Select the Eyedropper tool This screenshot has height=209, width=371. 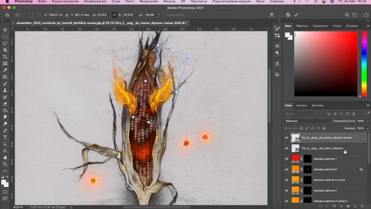[x=5, y=70]
